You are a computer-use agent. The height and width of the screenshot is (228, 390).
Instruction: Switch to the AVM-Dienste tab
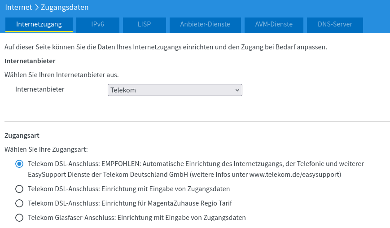point(274,24)
